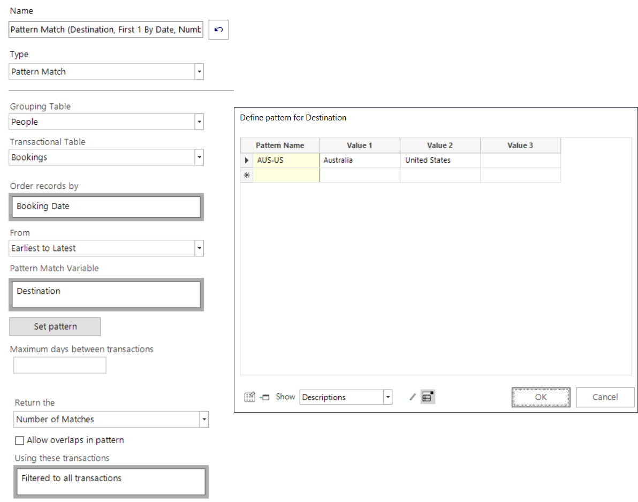Click the Value 3 column header
The width and height of the screenshot is (638, 502).
(520, 145)
